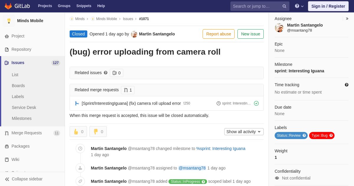Click the Related issues help icon
The width and height of the screenshot is (354, 186).
(x=106, y=73)
